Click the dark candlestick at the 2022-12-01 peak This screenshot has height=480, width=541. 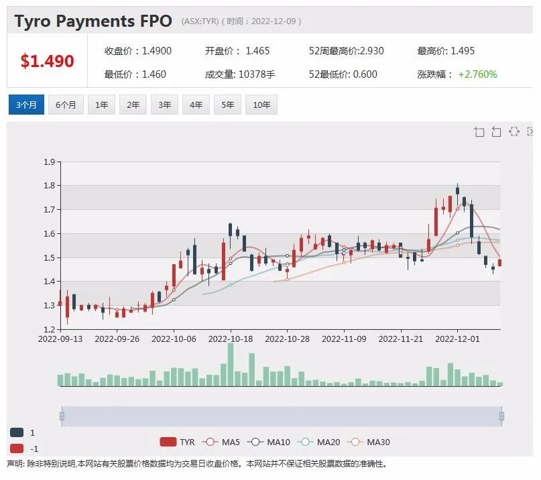[x=457, y=190]
